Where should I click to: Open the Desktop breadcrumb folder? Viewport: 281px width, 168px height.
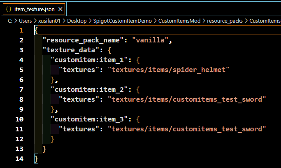coord(77,21)
